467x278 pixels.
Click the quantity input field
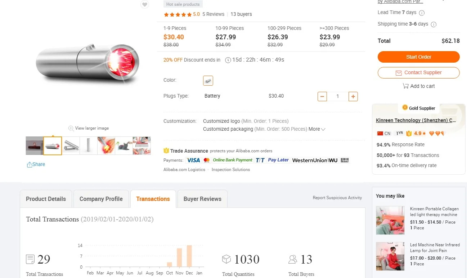[338, 96]
